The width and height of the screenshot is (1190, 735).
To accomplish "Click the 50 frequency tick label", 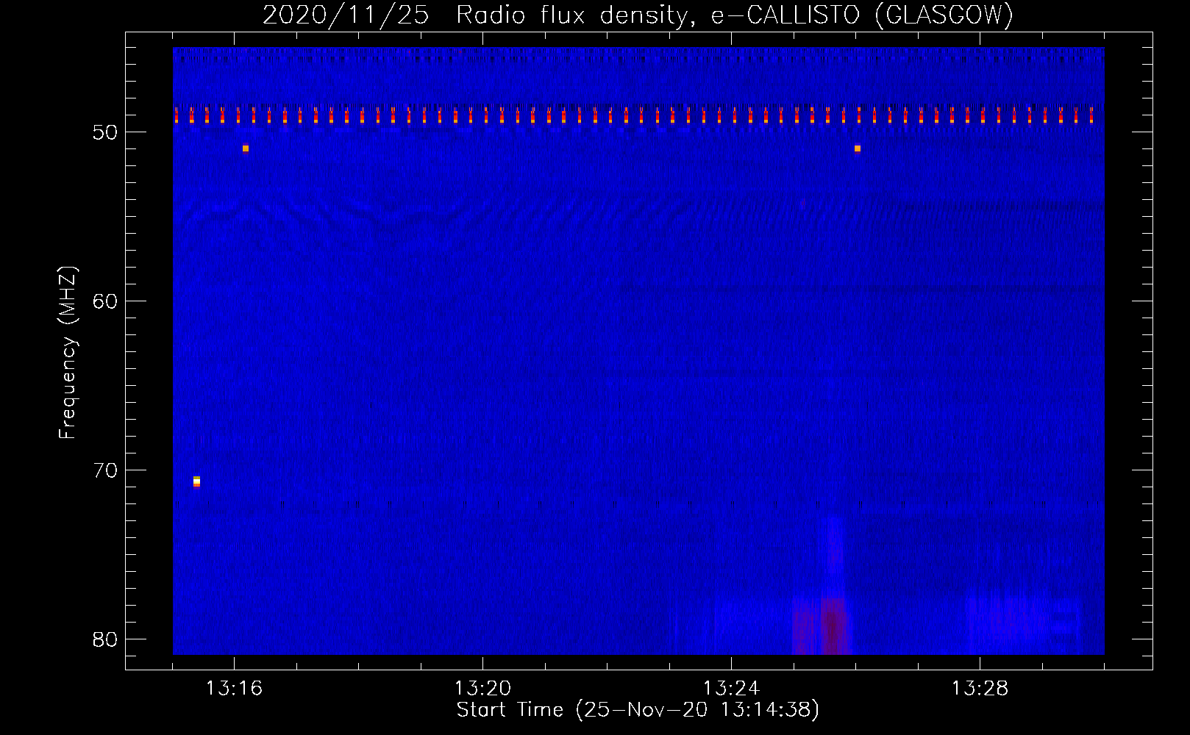I will (105, 132).
